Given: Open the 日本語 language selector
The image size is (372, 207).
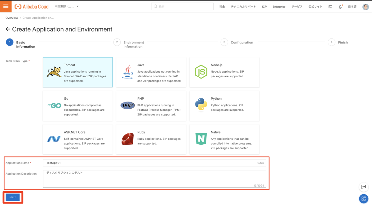Looking at the screenshot, I should pyautogui.click(x=352, y=7).
